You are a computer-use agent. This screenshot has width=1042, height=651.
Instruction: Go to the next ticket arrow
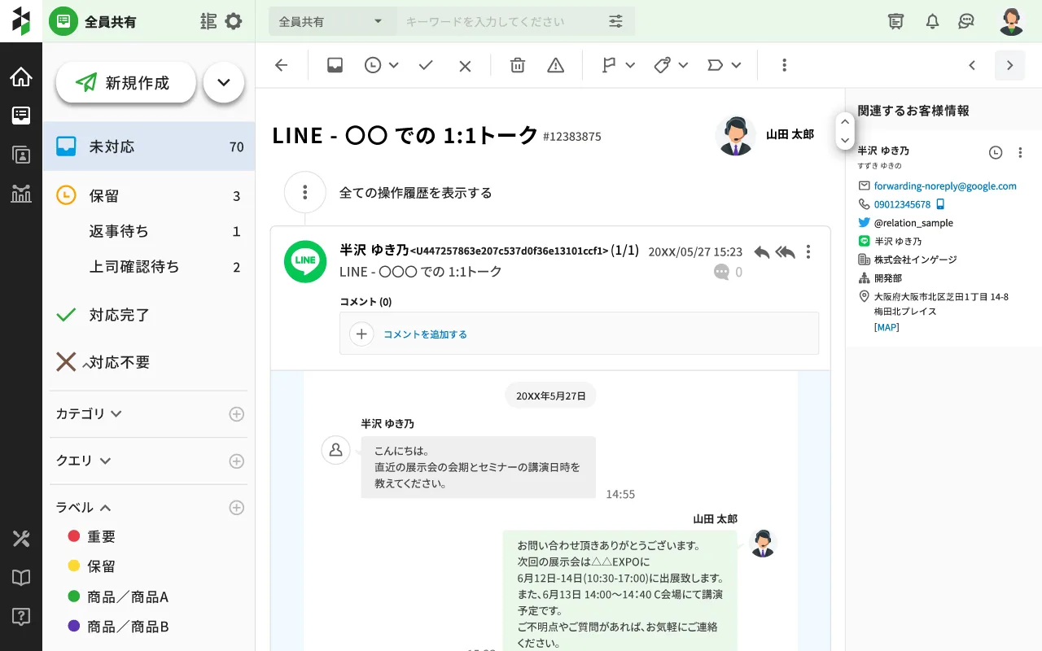tap(1010, 65)
